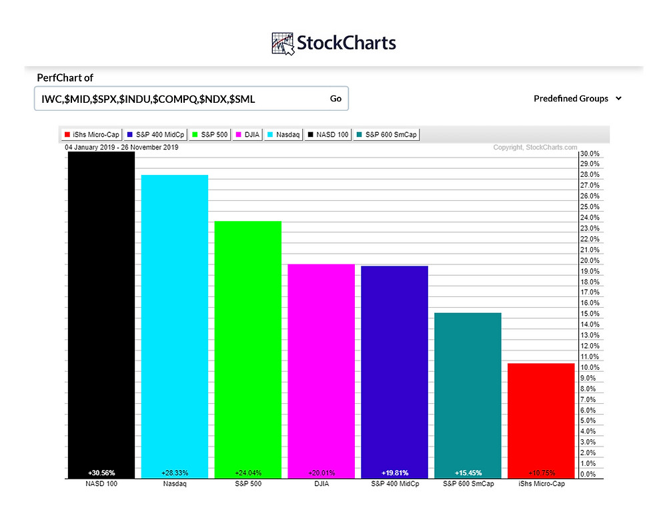Viewport: 667px width, 516px height.
Task: Click the red iShs Micro-Cap legend swatch
Action: point(67,135)
